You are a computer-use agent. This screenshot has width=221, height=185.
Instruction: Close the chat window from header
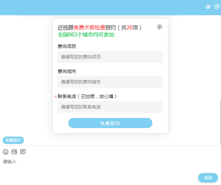[x=217, y=7]
